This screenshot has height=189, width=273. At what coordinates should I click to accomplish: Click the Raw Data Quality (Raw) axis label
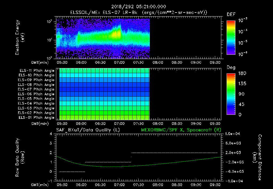[20, 157]
